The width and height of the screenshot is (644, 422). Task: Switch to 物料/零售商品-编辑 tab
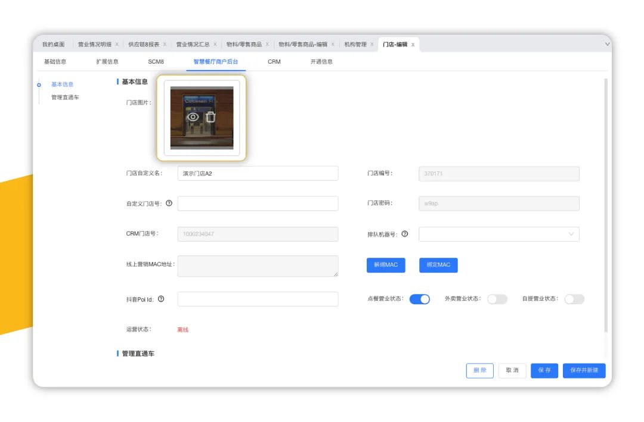[303, 44]
